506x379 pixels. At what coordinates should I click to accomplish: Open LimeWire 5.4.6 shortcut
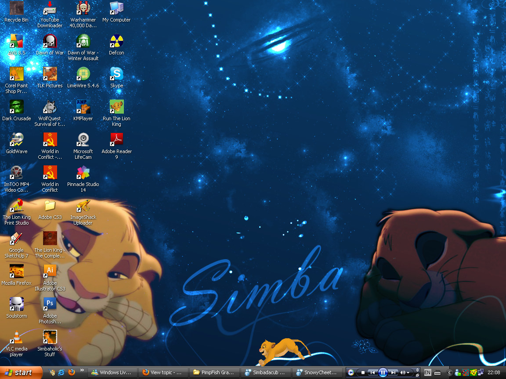click(83, 74)
